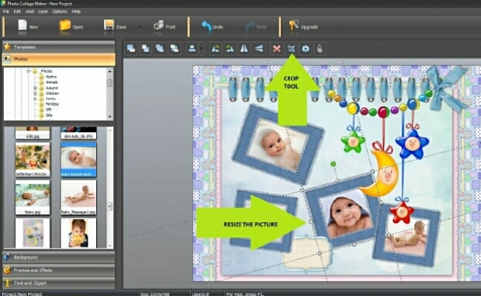
Task: Select the blue star clipart
Action: pos(412,145)
